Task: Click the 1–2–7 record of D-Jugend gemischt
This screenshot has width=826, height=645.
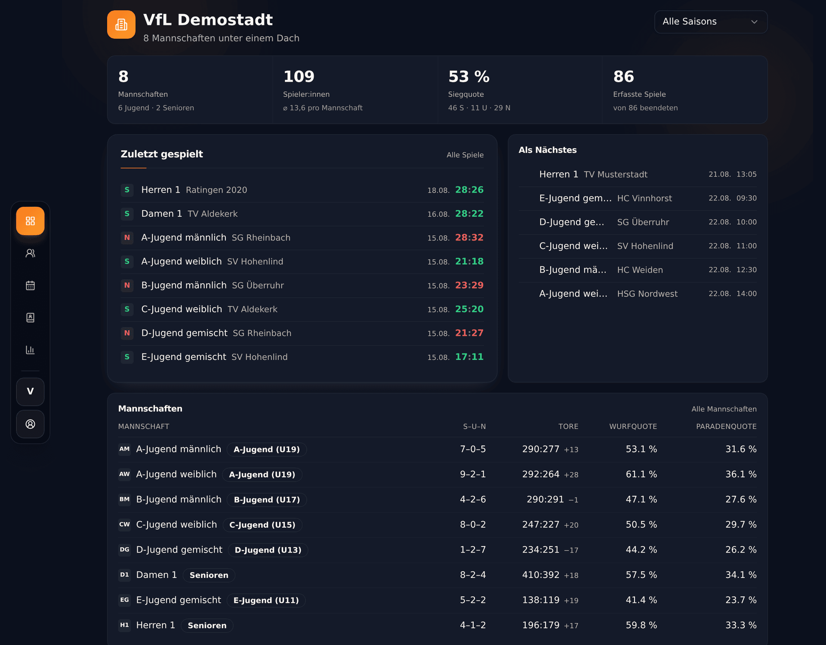Action: click(x=473, y=550)
